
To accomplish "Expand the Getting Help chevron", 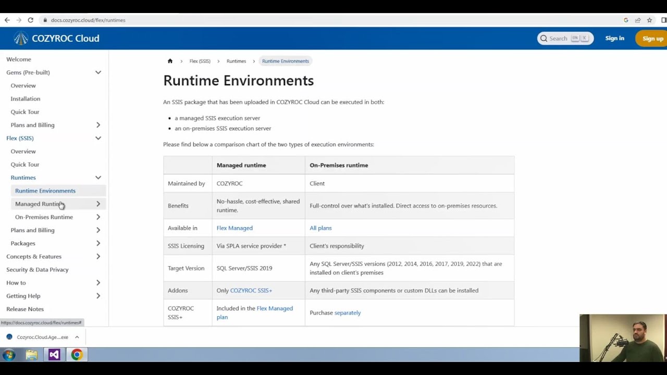I will point(98,296).
